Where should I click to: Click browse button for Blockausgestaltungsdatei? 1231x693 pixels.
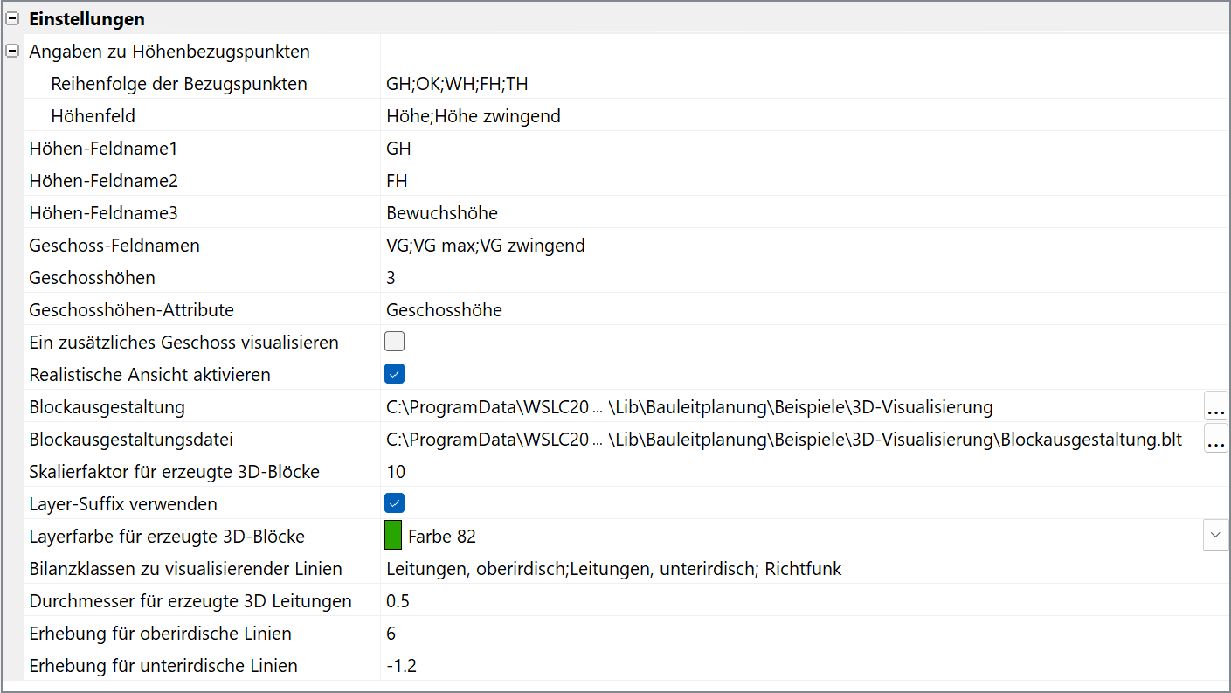click(1215, 440)
